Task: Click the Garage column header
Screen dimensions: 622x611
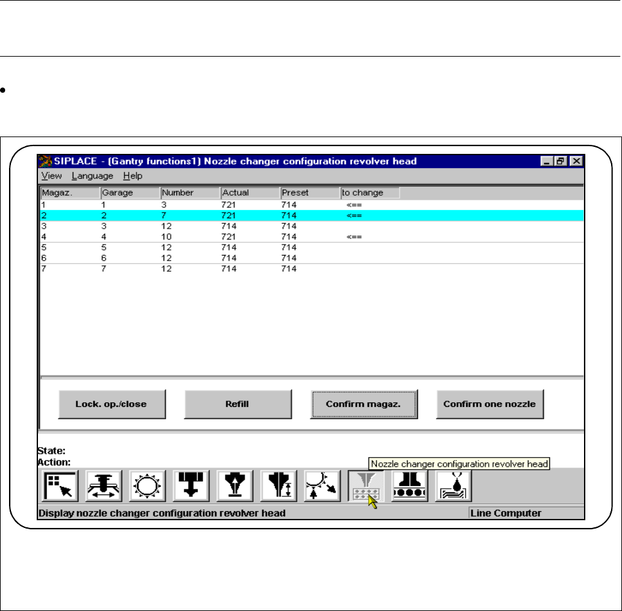Action: pos(130,193)
